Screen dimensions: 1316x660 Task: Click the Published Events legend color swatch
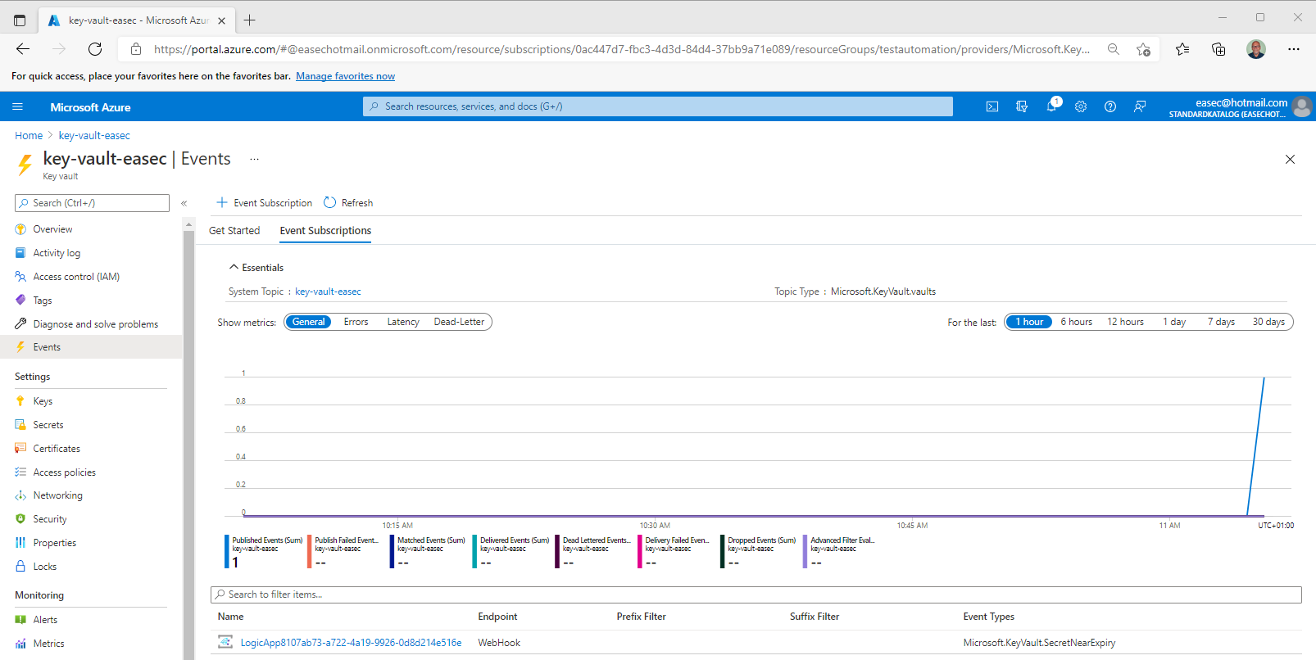227,551
